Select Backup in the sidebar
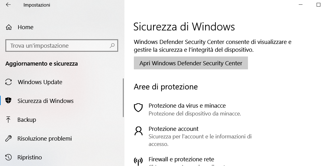Viewport: 321px width, 166px height. pos(27,120)
